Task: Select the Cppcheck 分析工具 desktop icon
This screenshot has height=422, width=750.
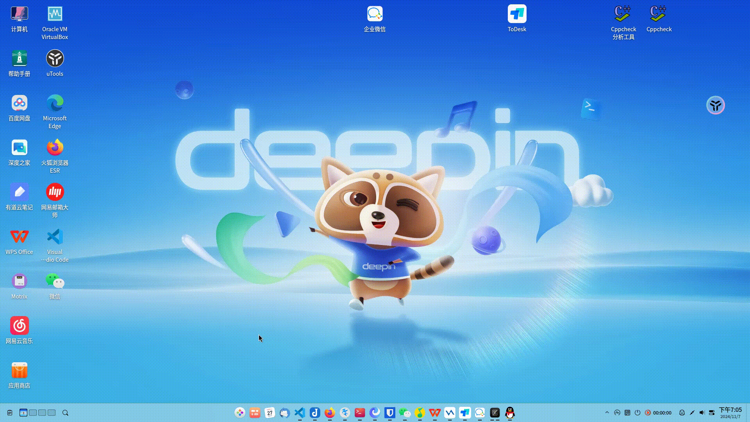Action: tap(623, 23)
